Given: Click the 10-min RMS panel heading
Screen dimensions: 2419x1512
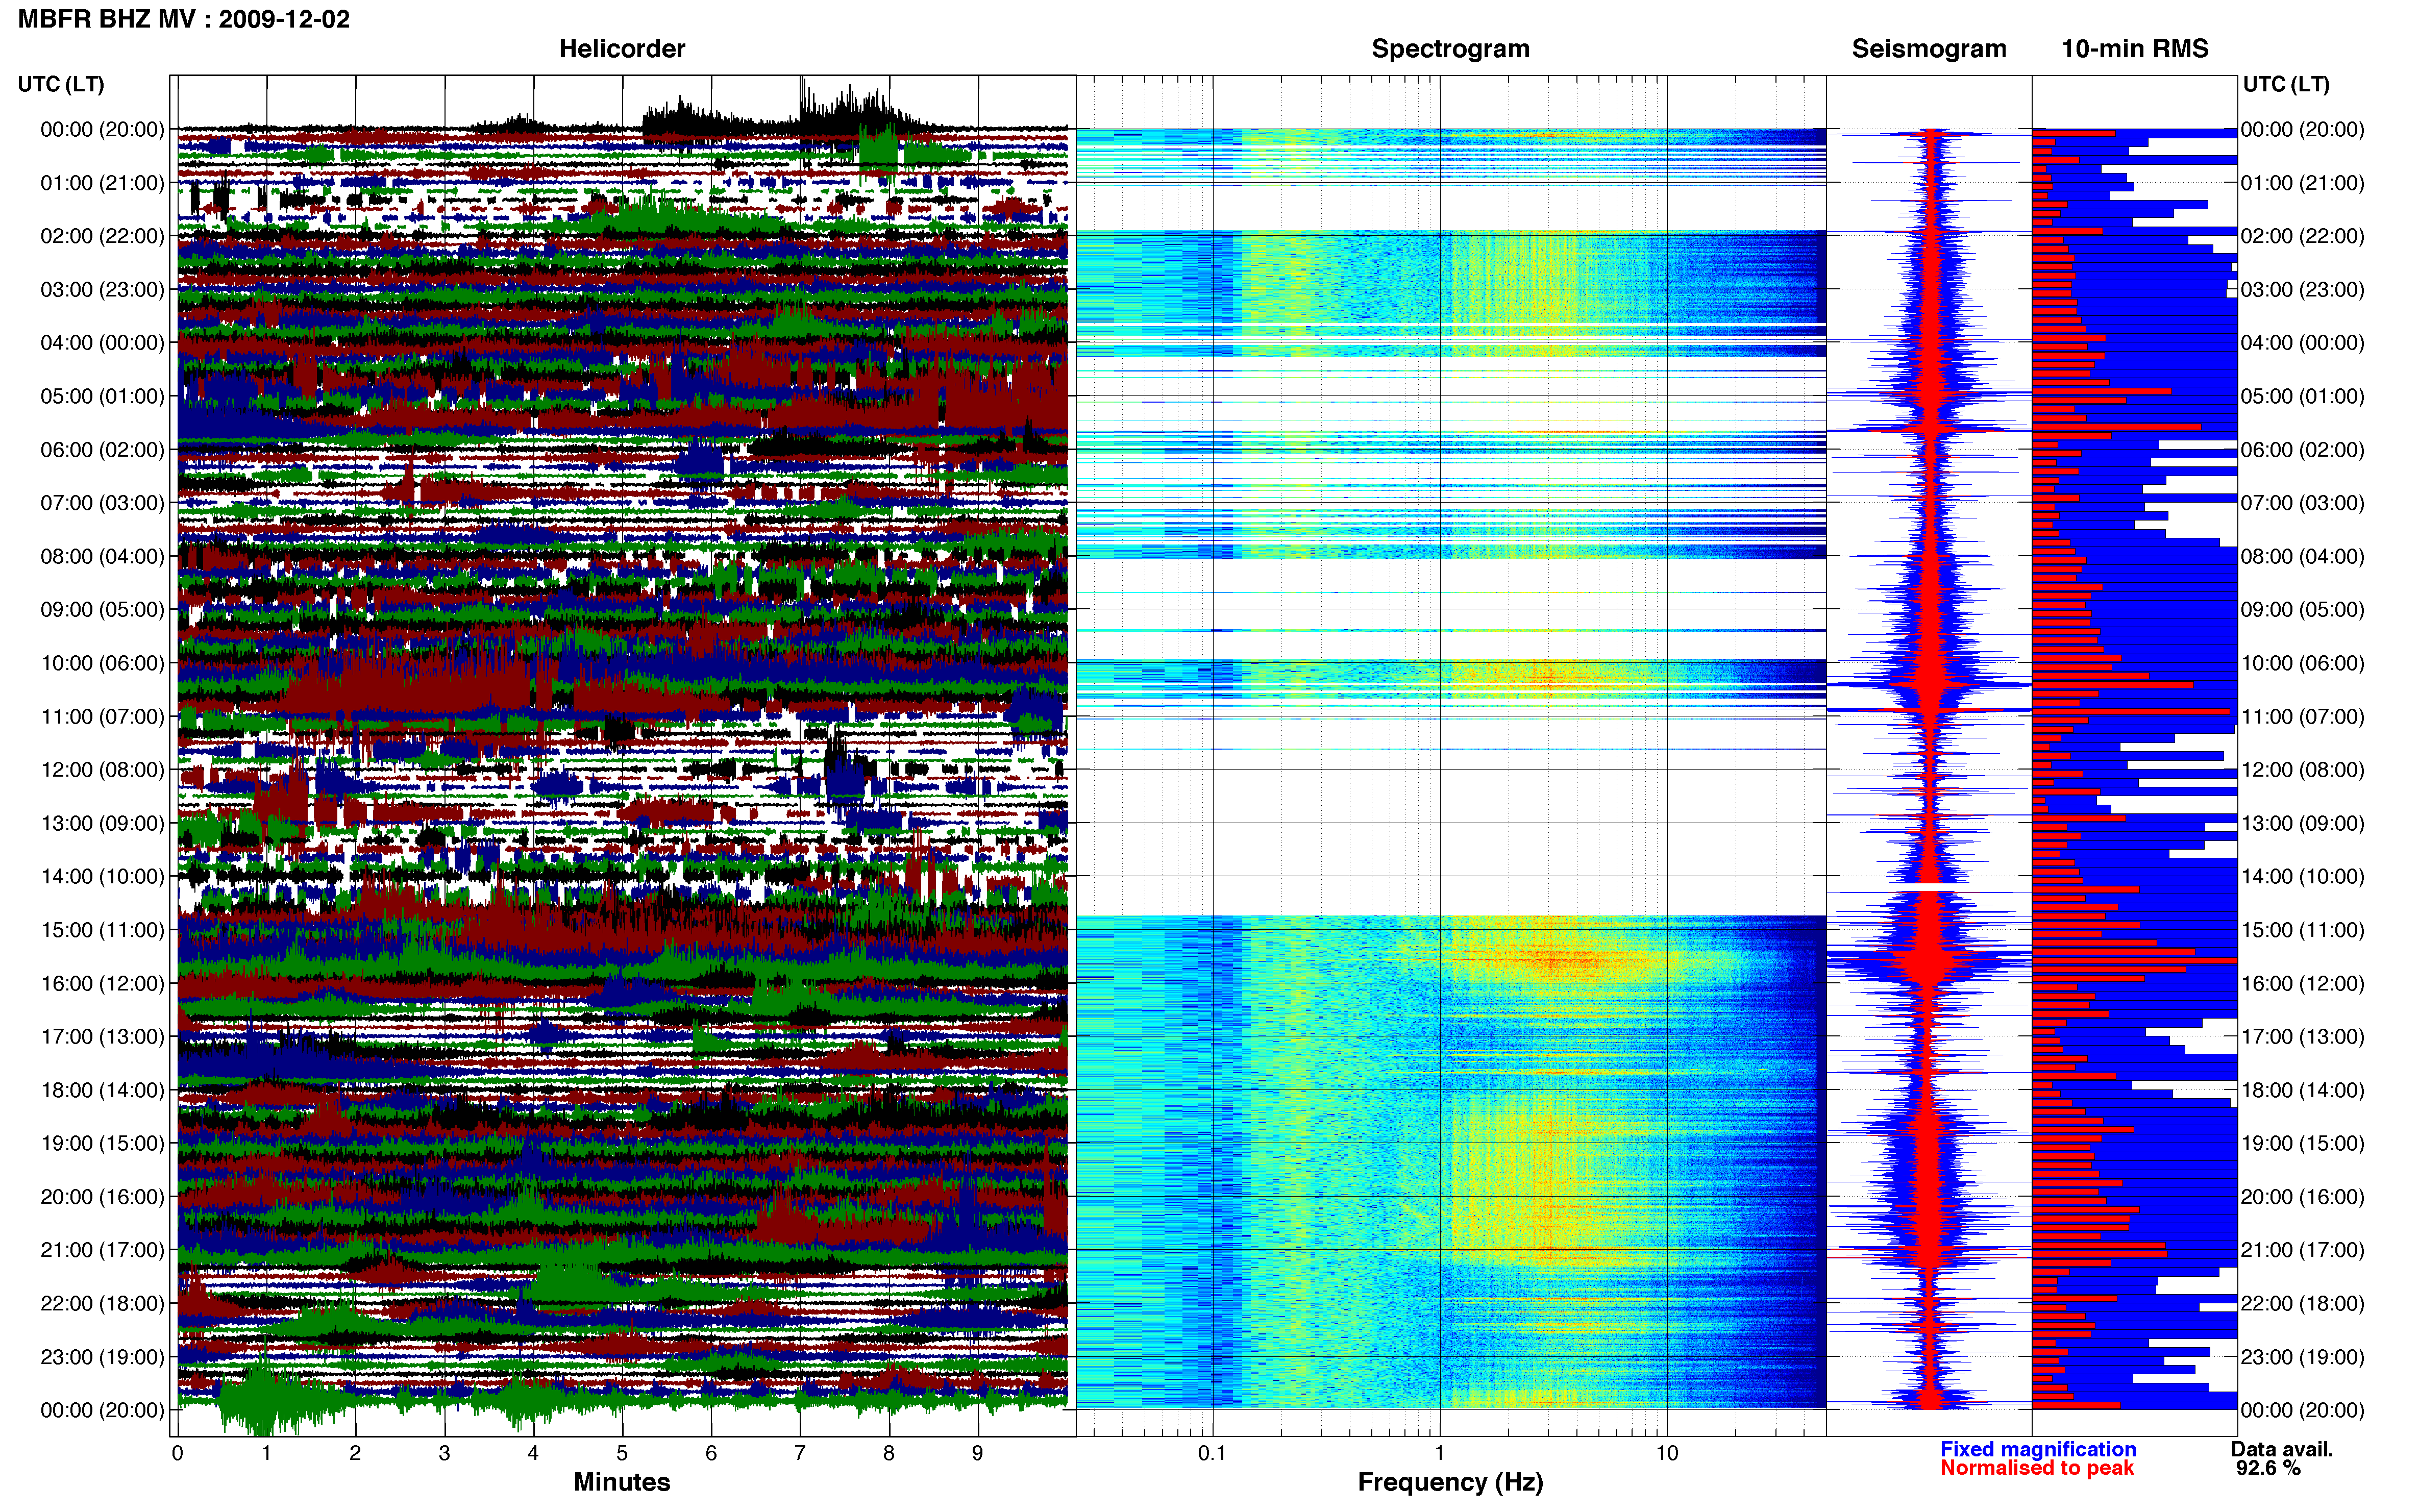Looking at the screenshot, I should [2134, 48].
